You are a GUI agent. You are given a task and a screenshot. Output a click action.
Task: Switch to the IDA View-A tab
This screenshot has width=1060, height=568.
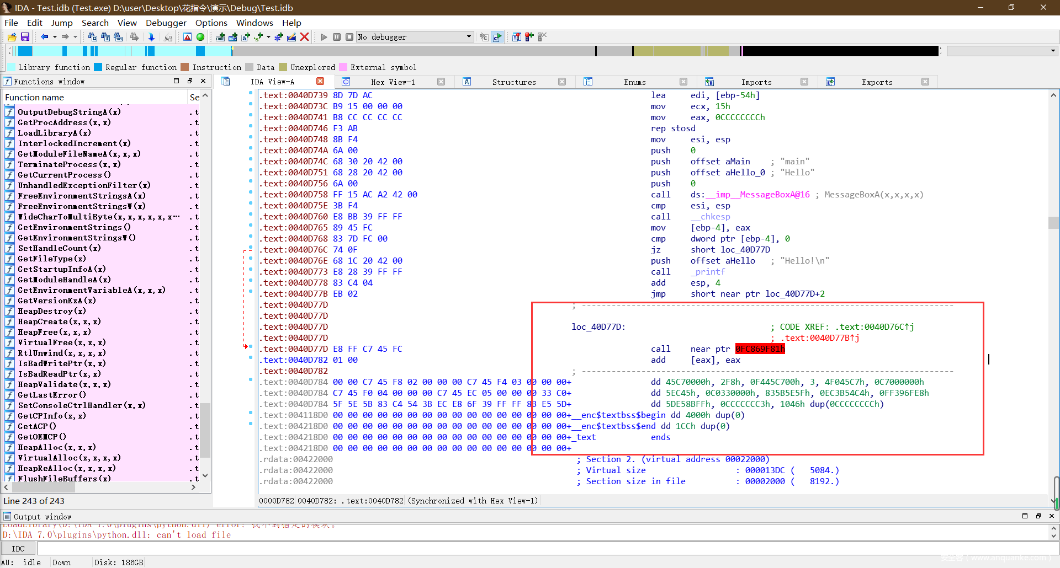pos(272,82)
